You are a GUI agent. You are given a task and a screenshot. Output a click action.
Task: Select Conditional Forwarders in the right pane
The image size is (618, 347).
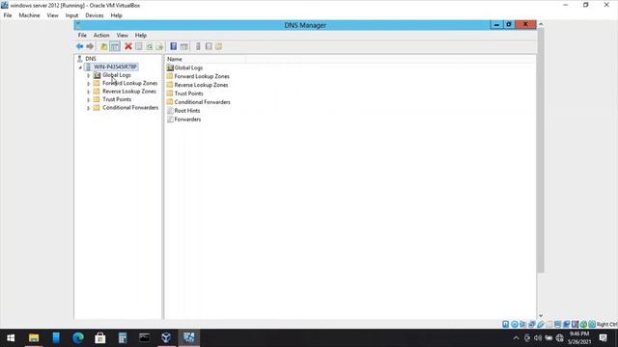pos(202,102)
